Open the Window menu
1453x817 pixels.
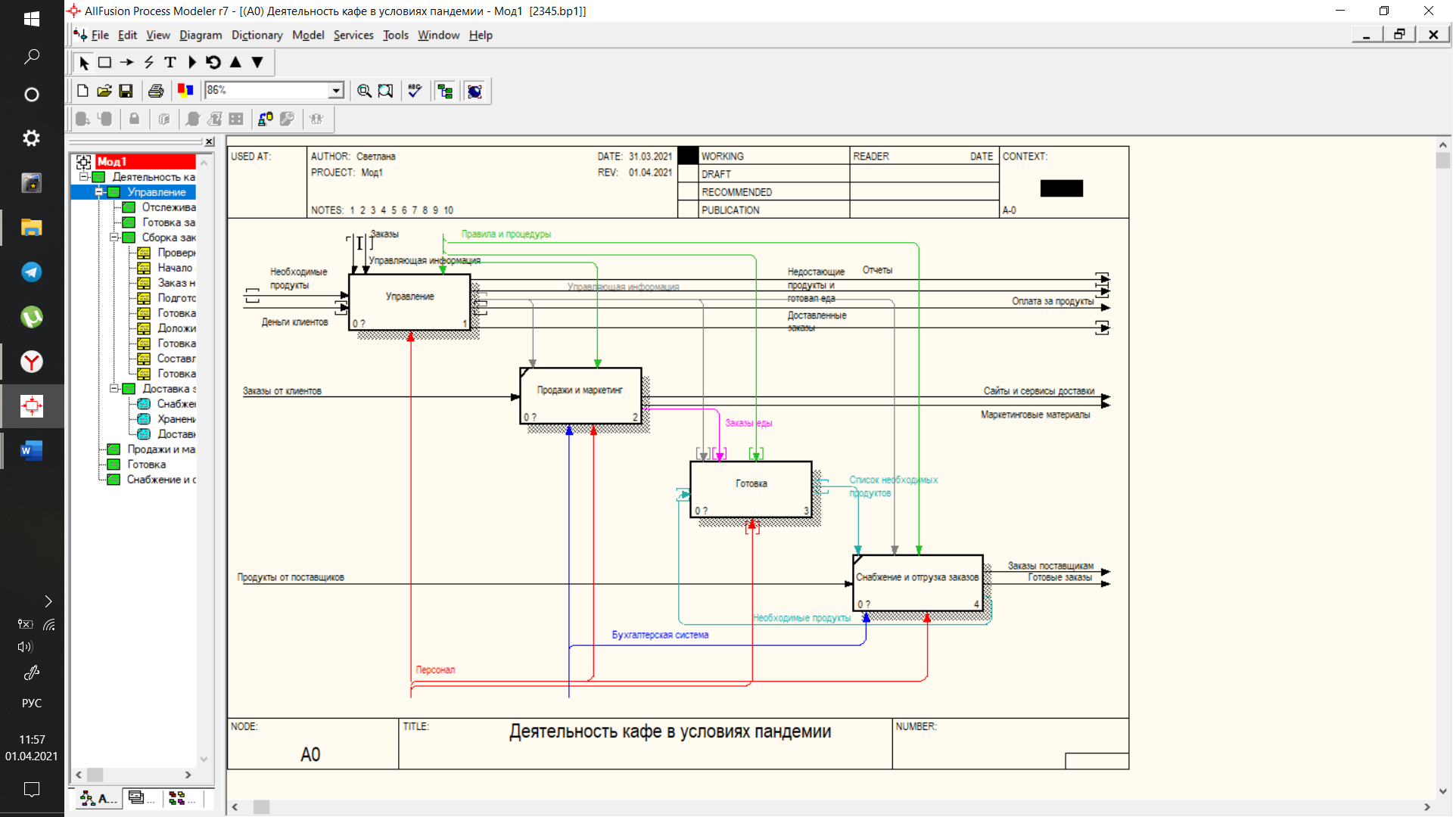tap(438, 35)
